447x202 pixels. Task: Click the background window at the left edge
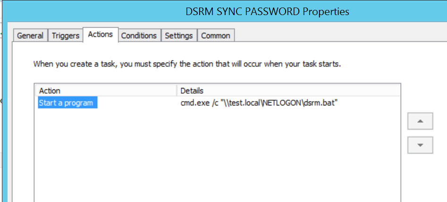click(2, 118)
